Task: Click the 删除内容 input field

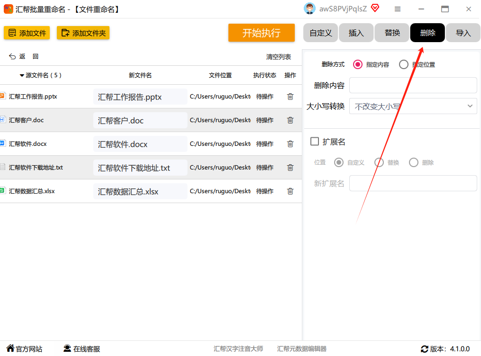Action: [x=413, y=85]
